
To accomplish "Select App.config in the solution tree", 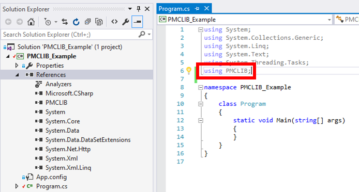I will coord(52,177).
